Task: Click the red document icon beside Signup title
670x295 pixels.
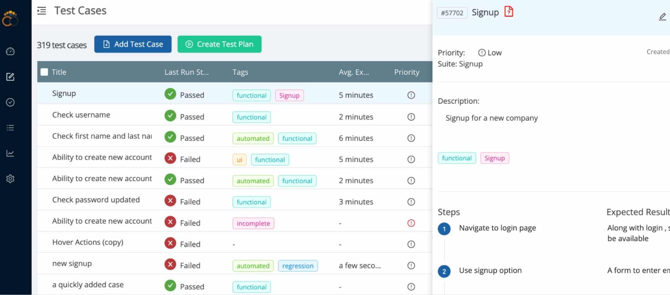Action: point(509,12)
